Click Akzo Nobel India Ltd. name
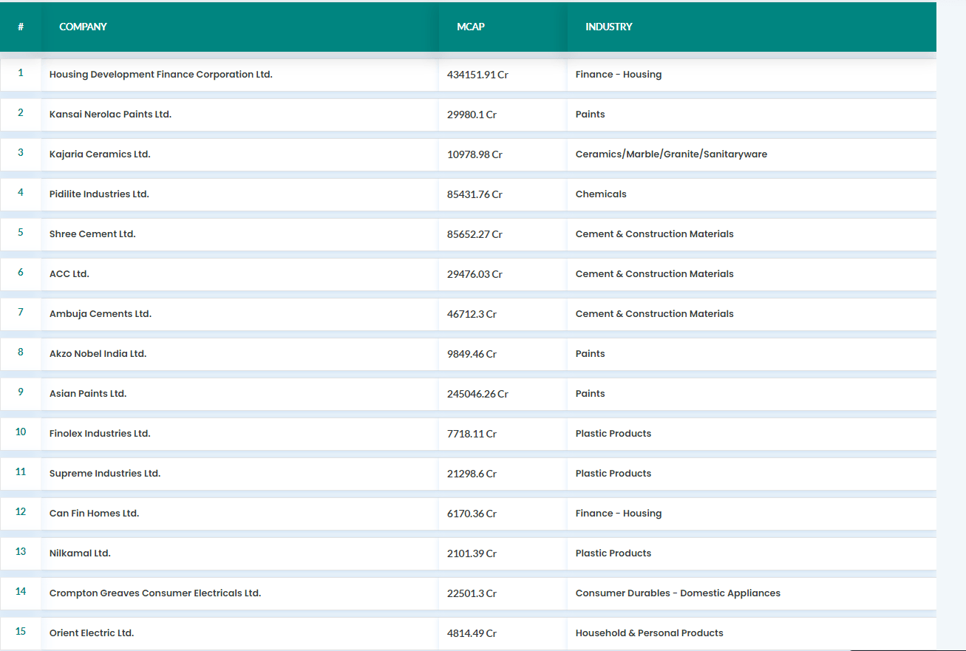Viewport: 966px width, 651px height. [x=98, y=354]
